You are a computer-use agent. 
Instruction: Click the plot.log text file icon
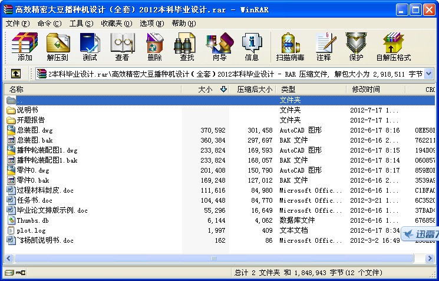point(11,230)
